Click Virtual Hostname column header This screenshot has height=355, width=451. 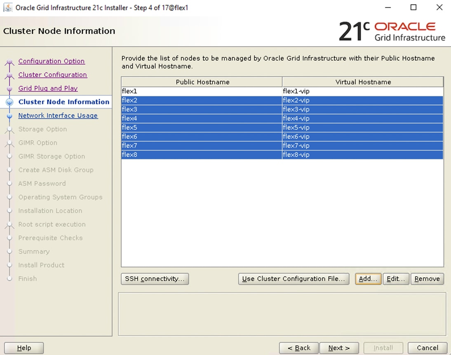point(363,82)
